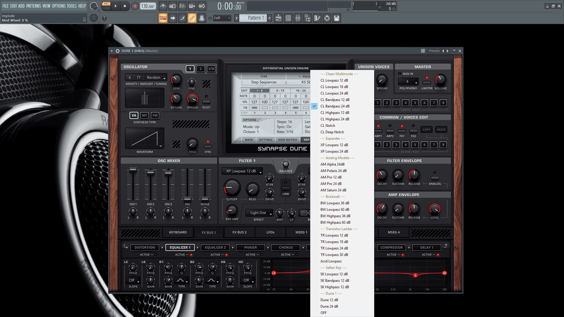Click the Record button

coord(135,6)
